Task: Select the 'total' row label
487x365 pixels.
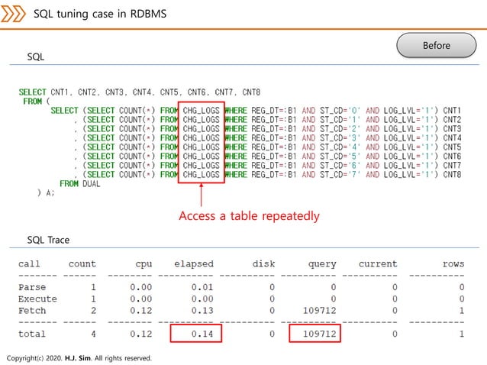Action: coord(32,334)
